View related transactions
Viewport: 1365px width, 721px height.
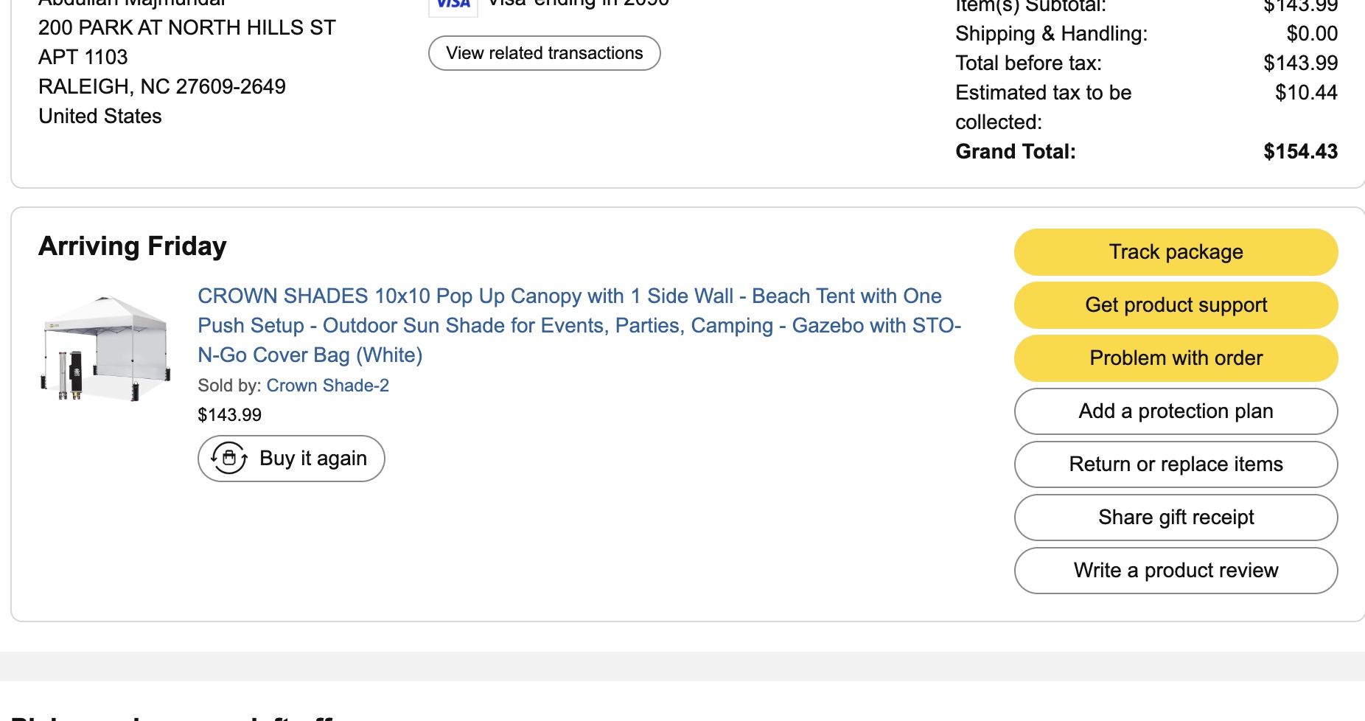pos(544,53)
